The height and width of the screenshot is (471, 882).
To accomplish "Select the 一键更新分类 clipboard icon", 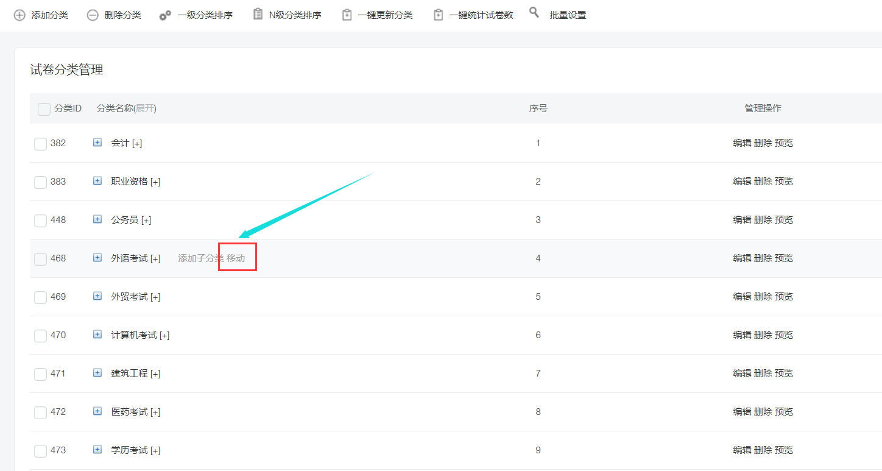I will tap(347, 14).
